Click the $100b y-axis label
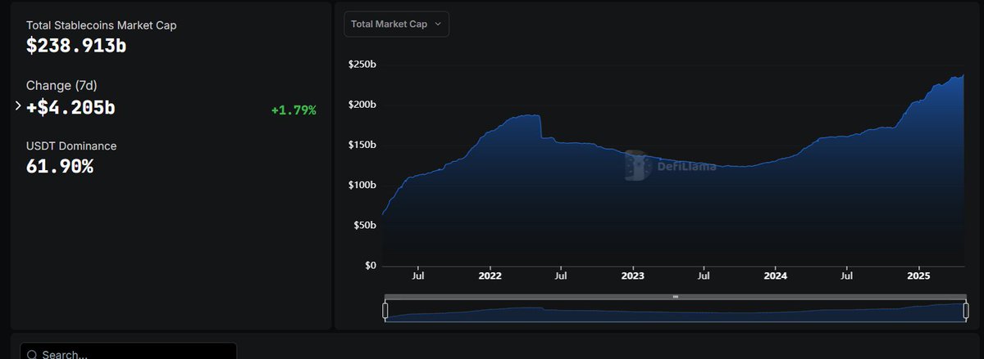The width and height of the screenshot is (984, 359). pyautogui.click(x=362, y=185)
